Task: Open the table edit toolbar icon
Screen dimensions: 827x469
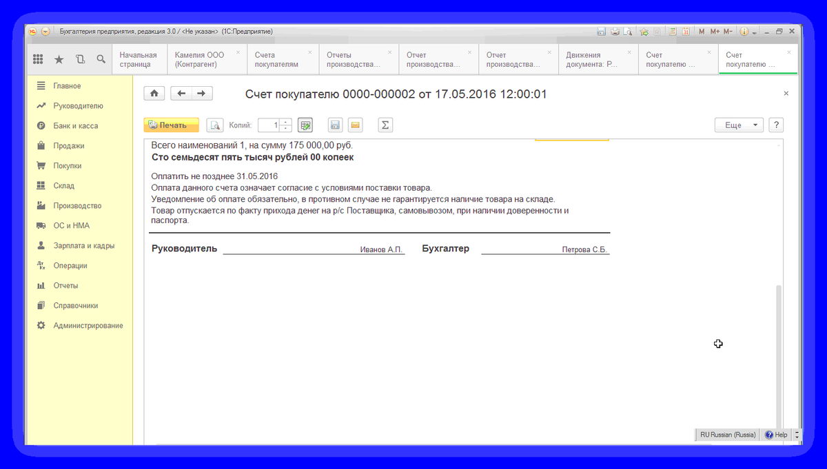Action: tap(305, 125)
